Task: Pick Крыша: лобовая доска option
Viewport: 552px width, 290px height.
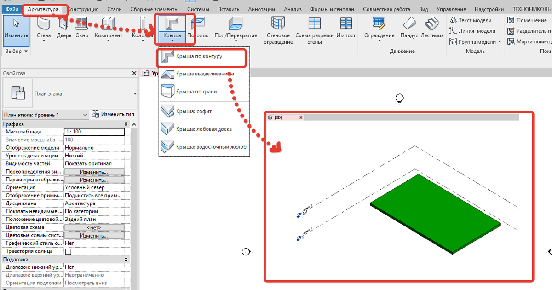Action: 203,129
